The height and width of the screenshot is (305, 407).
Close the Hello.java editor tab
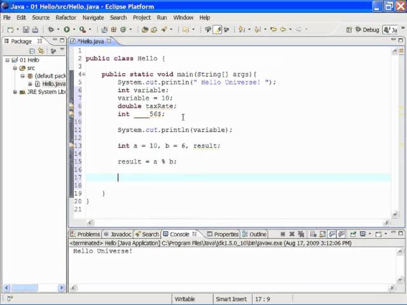[x=109, y=41]
